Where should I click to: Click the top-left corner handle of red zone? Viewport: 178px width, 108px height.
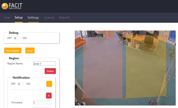(83, 37)
